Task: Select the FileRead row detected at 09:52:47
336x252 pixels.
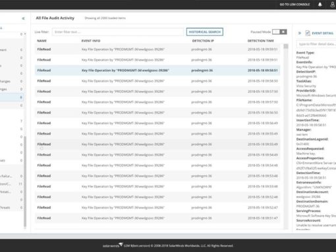Action: click(157, 208)
